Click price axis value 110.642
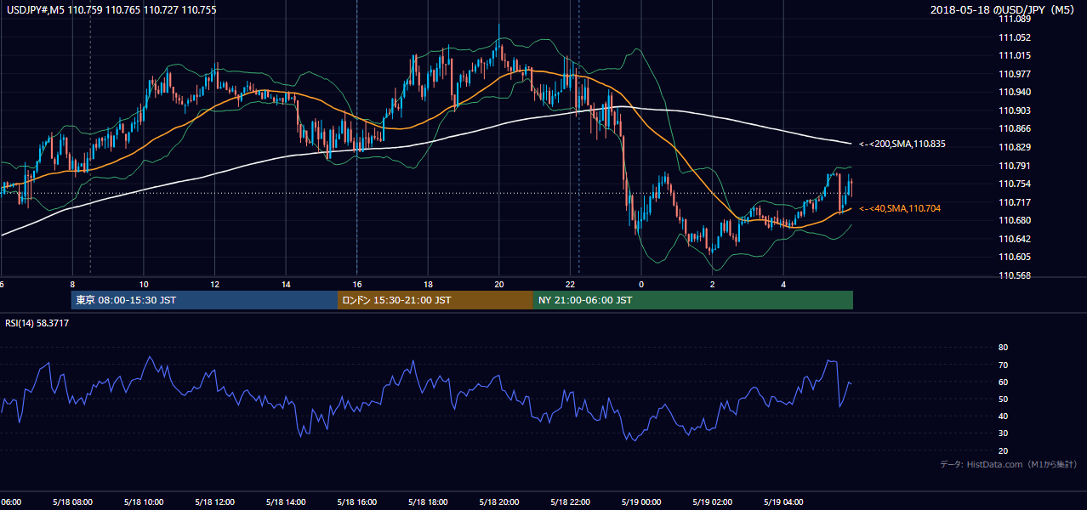1087x510 pixels. coord(1016,240)
